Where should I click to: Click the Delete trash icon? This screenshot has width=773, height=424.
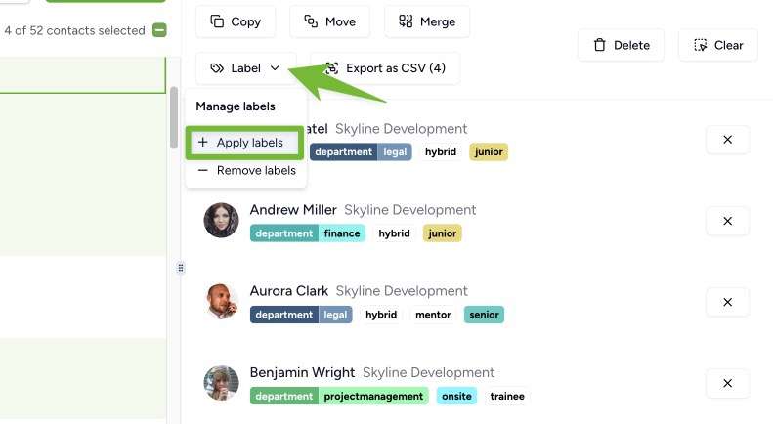(599, 45)
